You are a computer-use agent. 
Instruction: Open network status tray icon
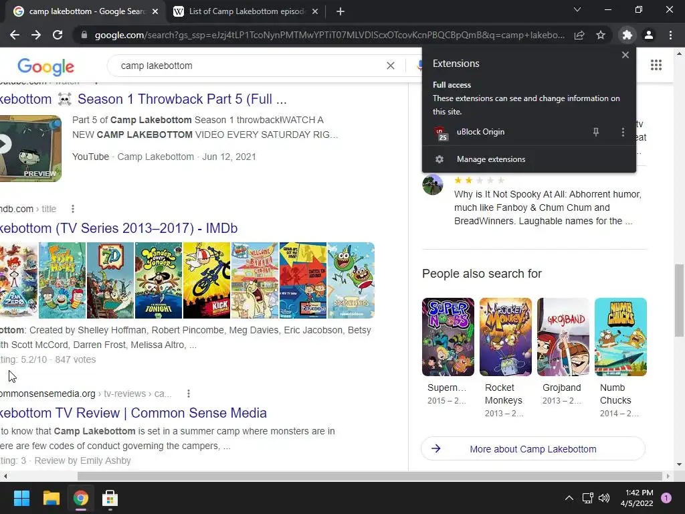click(x=587, y=498)
